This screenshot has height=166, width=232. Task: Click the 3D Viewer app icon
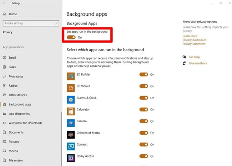[71, 88]
